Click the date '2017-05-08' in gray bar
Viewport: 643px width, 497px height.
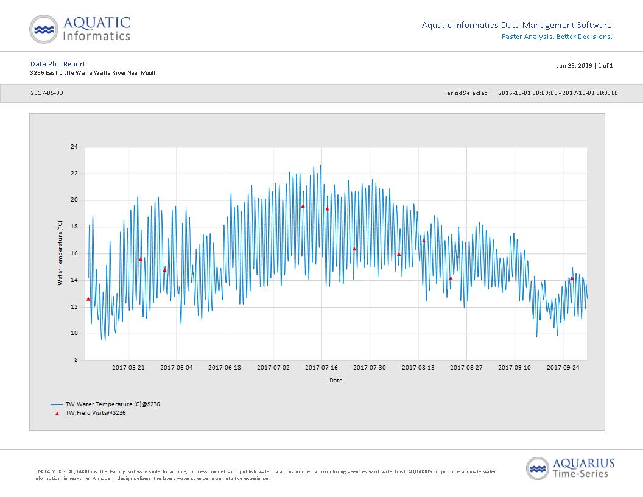coord(47,93)
